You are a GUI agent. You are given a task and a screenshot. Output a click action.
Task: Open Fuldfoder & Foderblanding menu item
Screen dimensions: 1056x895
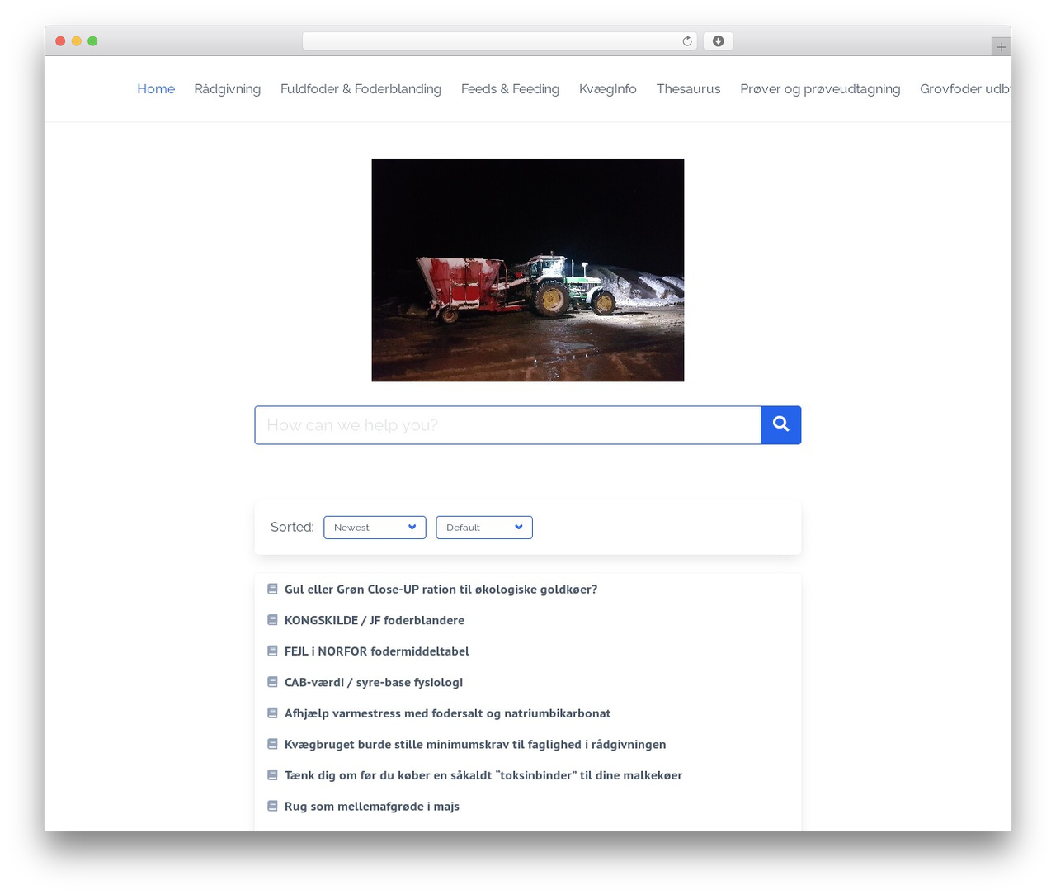(x=361, y=89)
